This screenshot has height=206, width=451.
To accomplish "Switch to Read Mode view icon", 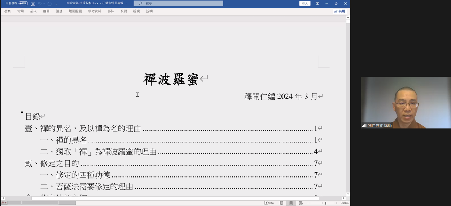I will click(281, 203).
